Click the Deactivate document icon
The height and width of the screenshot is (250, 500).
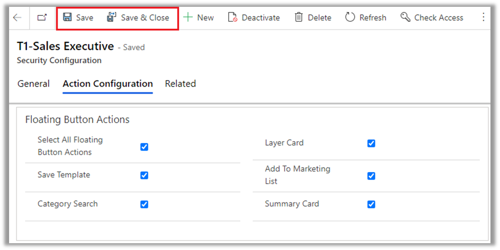click(x=232, y=18)
